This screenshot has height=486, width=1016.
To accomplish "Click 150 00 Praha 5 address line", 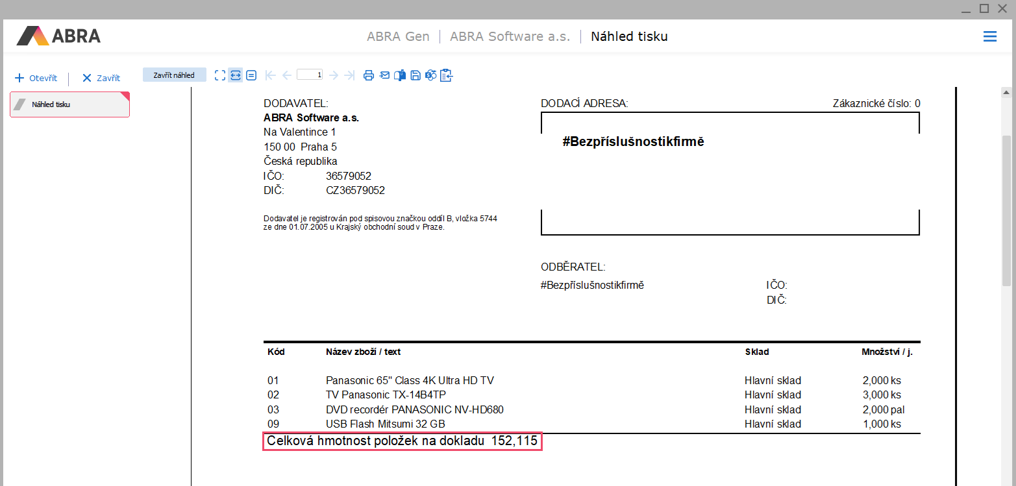I will (x=300, y=147).
